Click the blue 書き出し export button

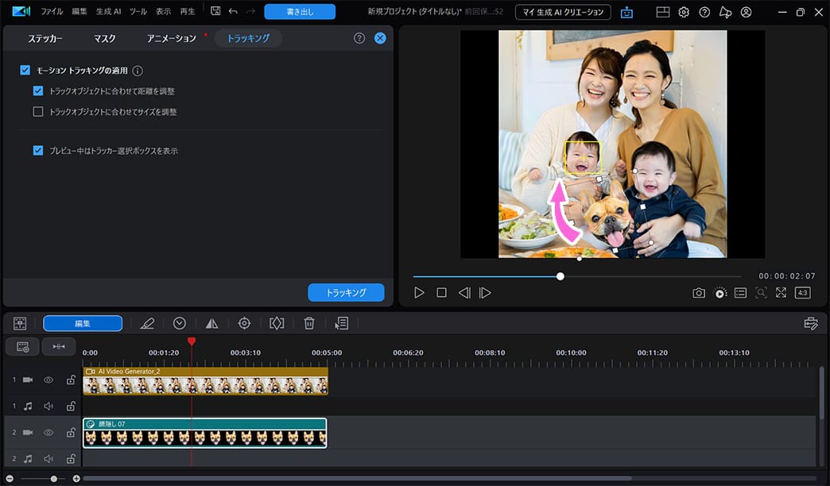tap(300, 12)
